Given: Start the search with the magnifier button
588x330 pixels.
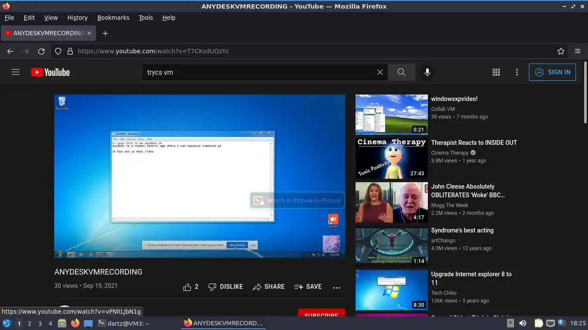Looking at the screenshot, I should click(x=401, y=72).
